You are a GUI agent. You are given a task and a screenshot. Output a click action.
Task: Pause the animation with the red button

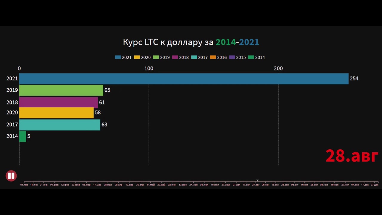11,176
